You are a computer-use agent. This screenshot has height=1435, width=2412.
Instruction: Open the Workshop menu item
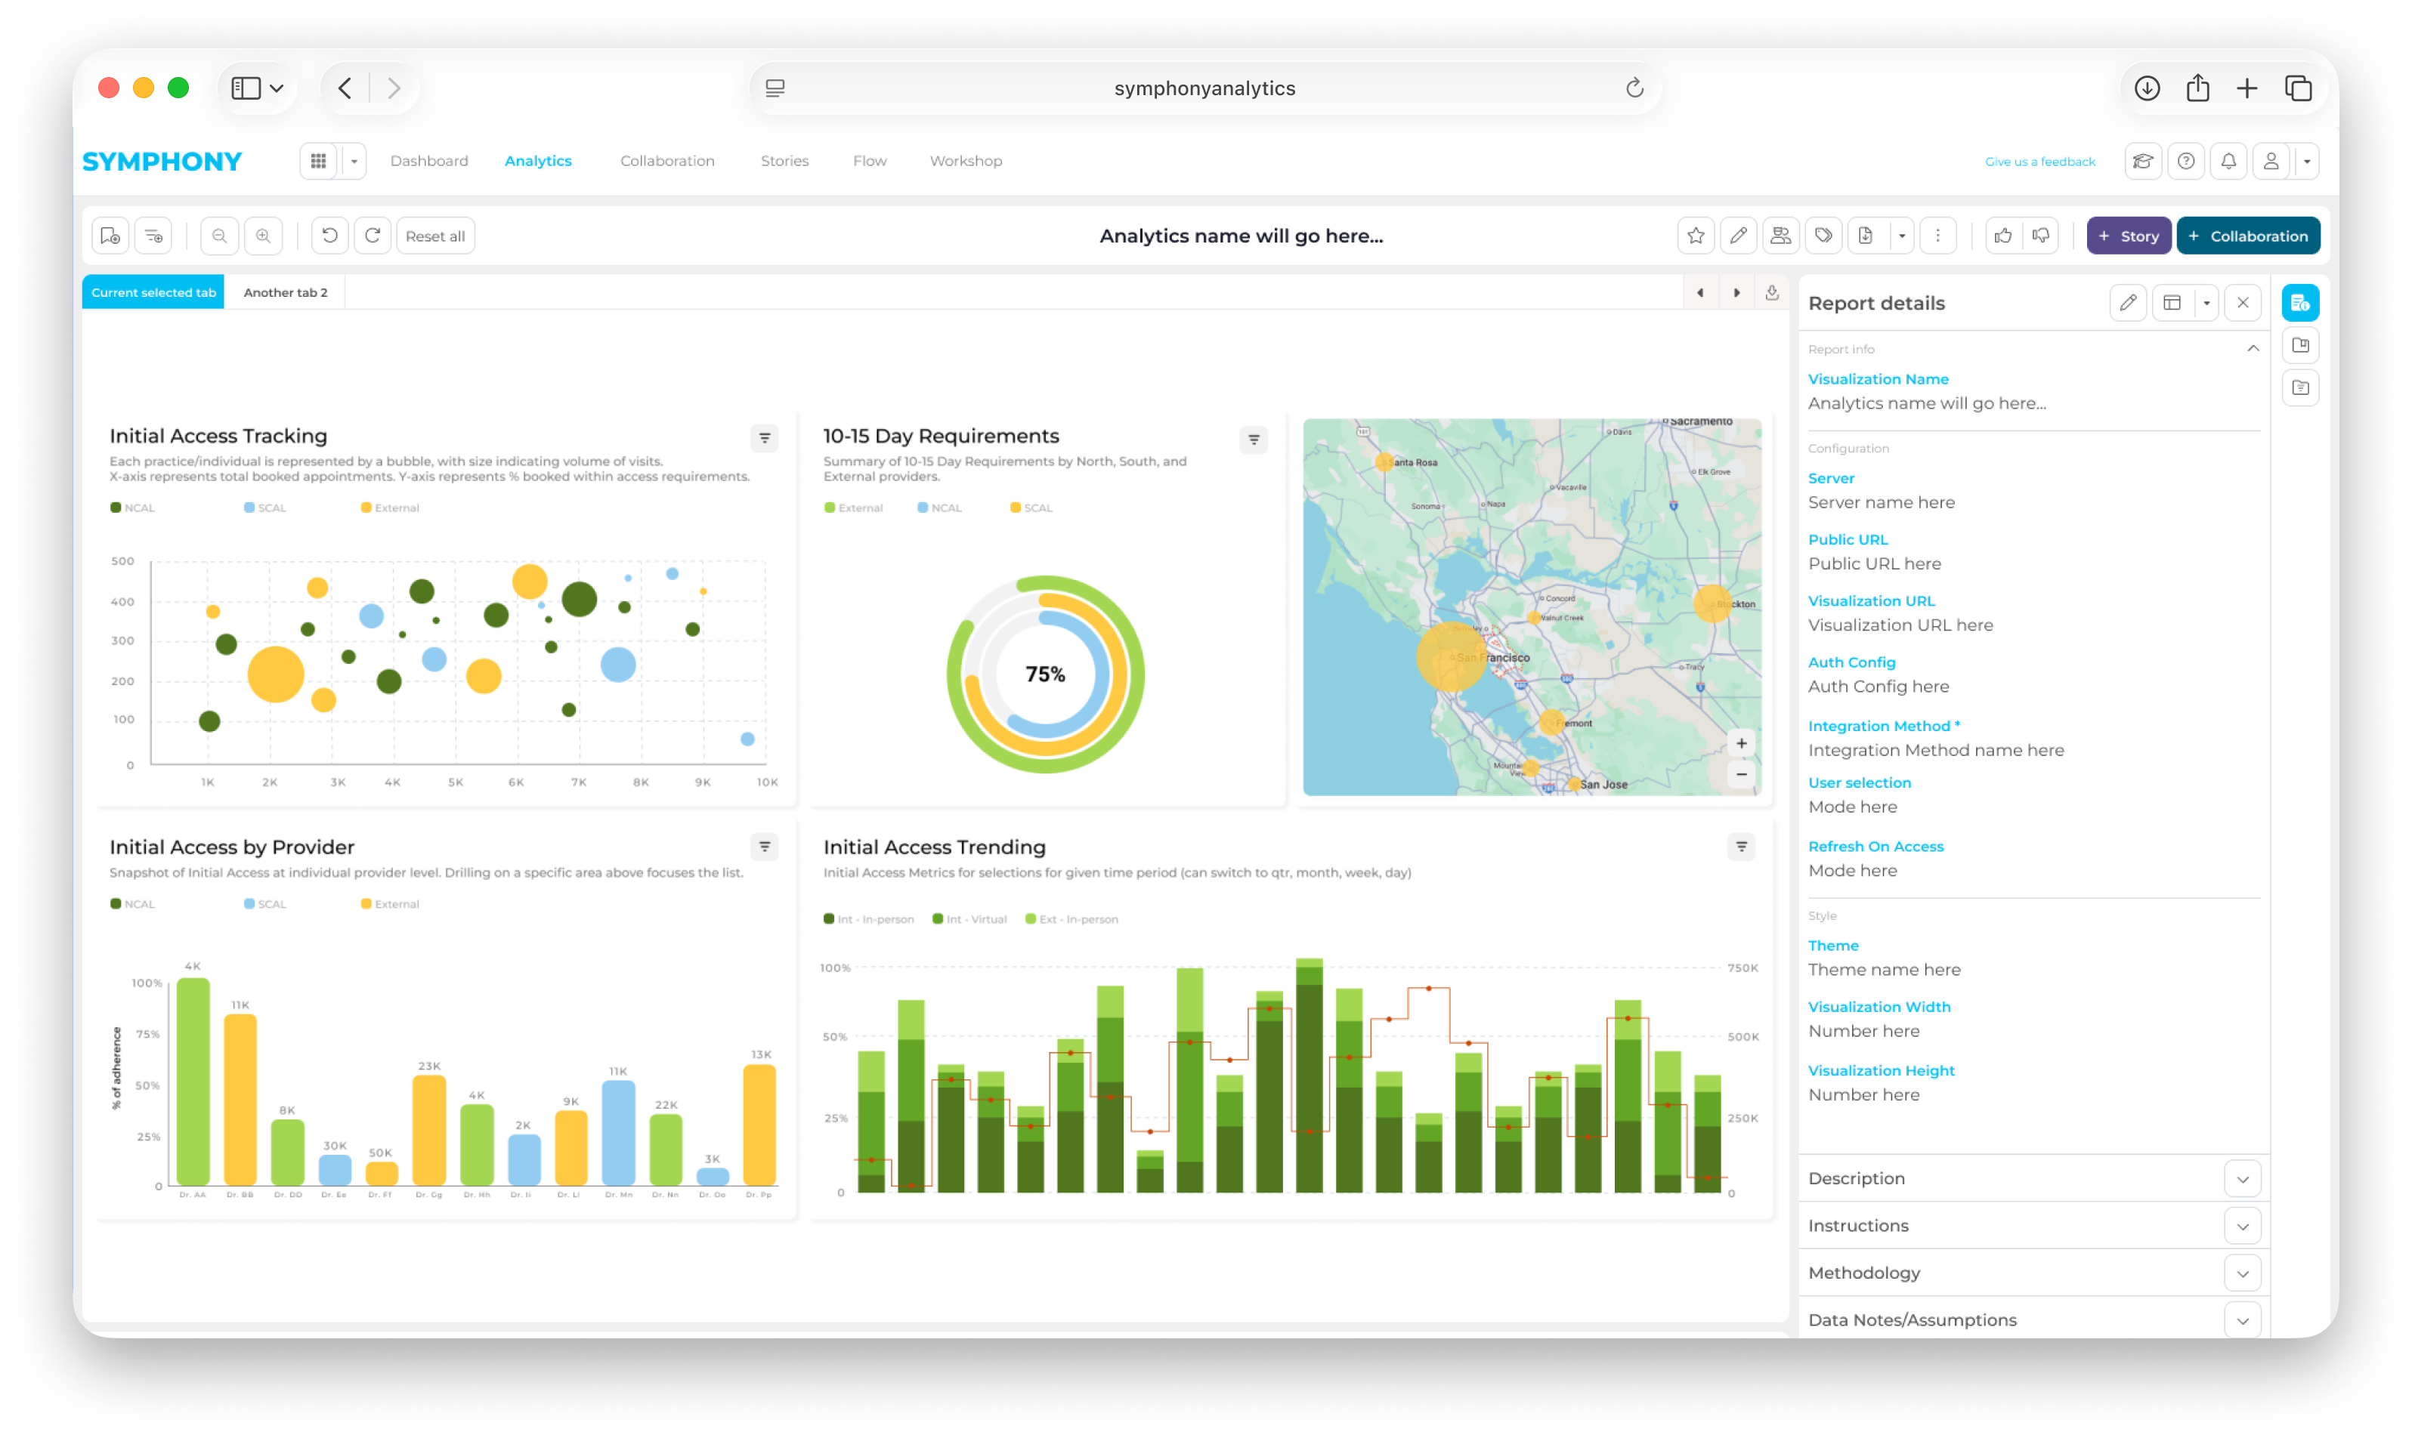pos(965,161)
